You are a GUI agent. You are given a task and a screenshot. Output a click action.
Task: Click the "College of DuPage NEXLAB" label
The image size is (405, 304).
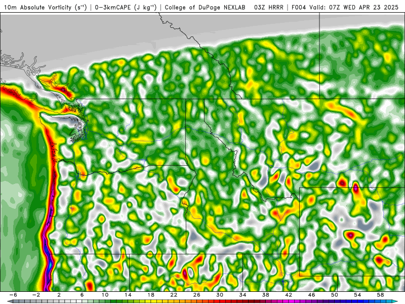click(x=205, y=7)
